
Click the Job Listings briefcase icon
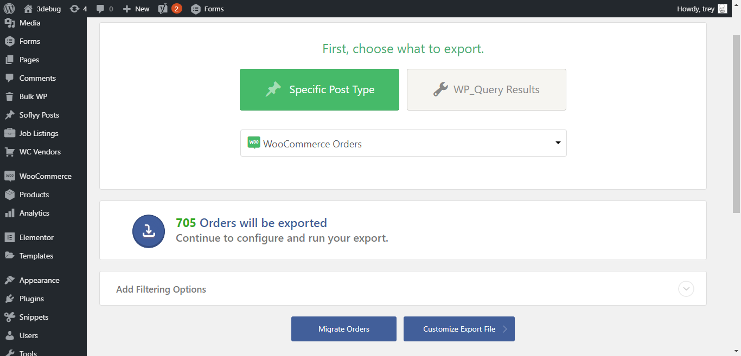9,133
